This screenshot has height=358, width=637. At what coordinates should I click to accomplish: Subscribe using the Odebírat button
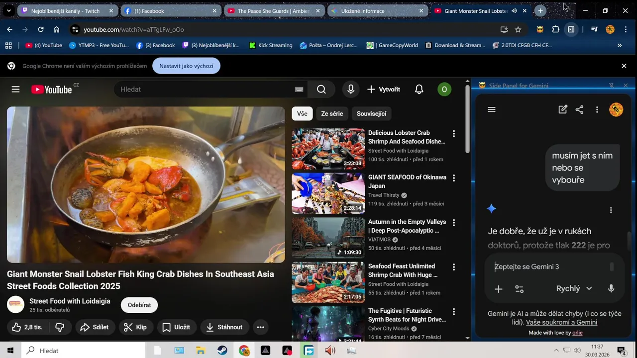click(139, 305)
